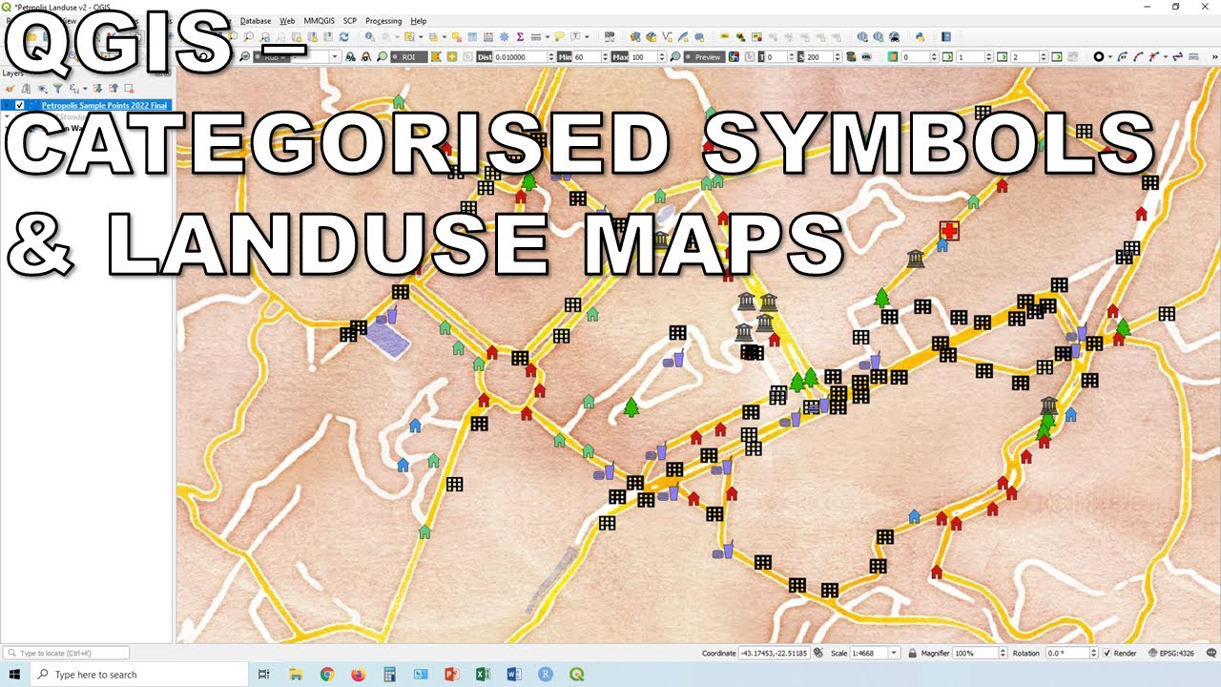
Task: Open the field calculator icon
Action: tap(487, 36)
